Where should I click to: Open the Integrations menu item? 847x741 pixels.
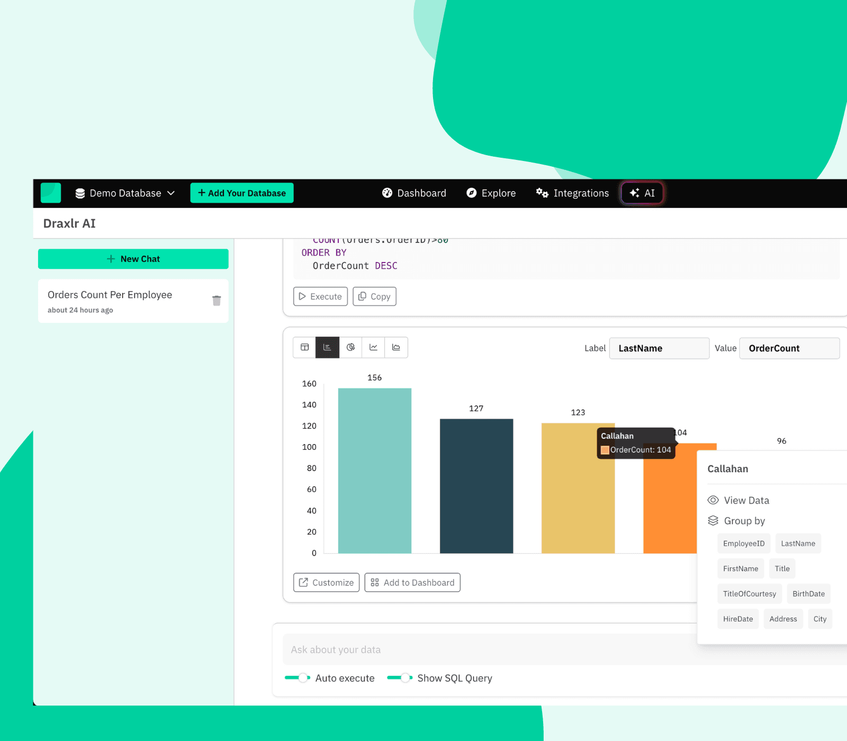click(x=572, y=193)
